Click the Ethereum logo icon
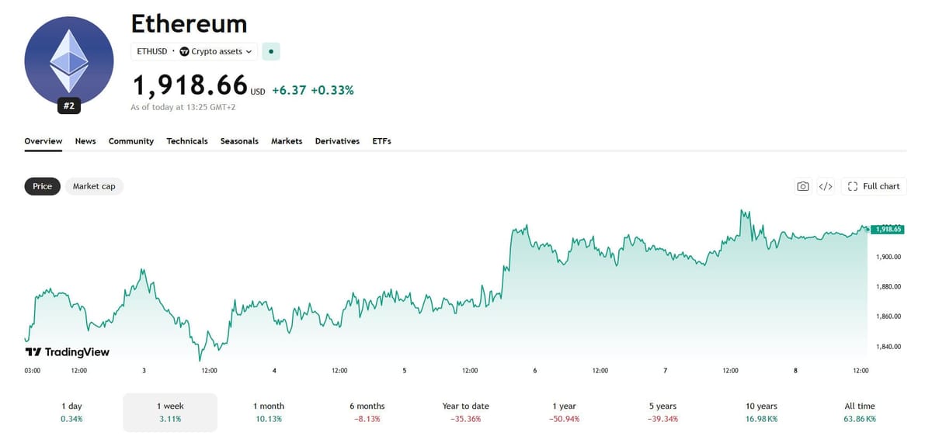Screen dimensions: 932x436 click(x=69, y=61)
